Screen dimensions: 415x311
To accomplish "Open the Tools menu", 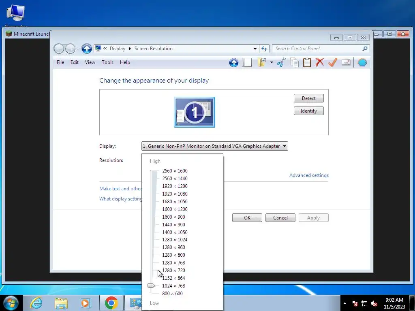I will click(107, 62).
